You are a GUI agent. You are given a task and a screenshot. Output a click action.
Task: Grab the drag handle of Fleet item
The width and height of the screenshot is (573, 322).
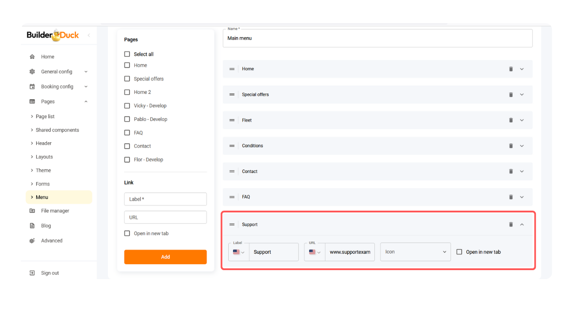pyautogui.click(x=232, y=120)
